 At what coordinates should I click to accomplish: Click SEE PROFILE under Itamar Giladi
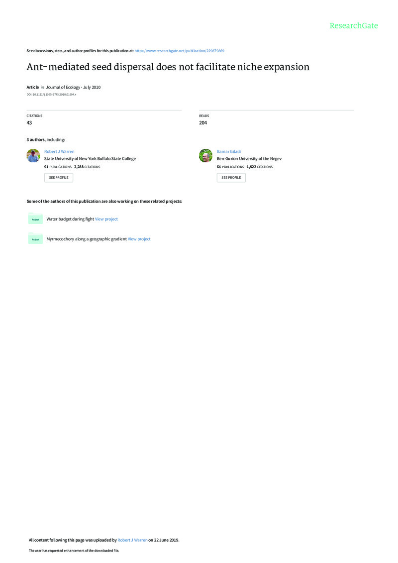tap(231, 178)
